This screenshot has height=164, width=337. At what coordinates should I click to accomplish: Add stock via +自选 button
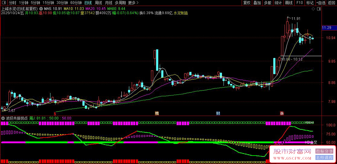[x=320, y=3]
